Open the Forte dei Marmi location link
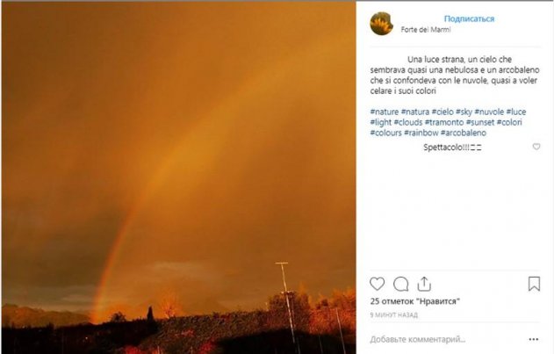 (426, 30)
